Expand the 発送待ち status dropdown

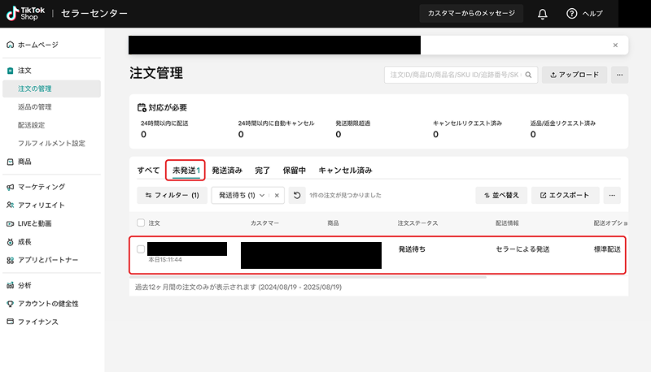coord(261,195)
